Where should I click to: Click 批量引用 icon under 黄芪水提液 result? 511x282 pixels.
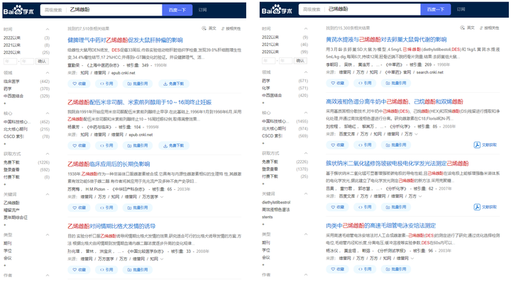click(388, 83)
